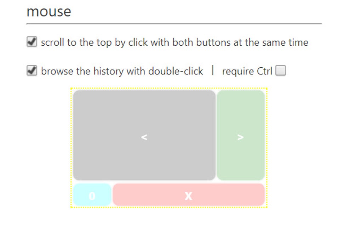Image resolution: width=361 pixels, height=226 pixels.
Task: Click the pink "X" zone on the diagram
Action: 189,194
